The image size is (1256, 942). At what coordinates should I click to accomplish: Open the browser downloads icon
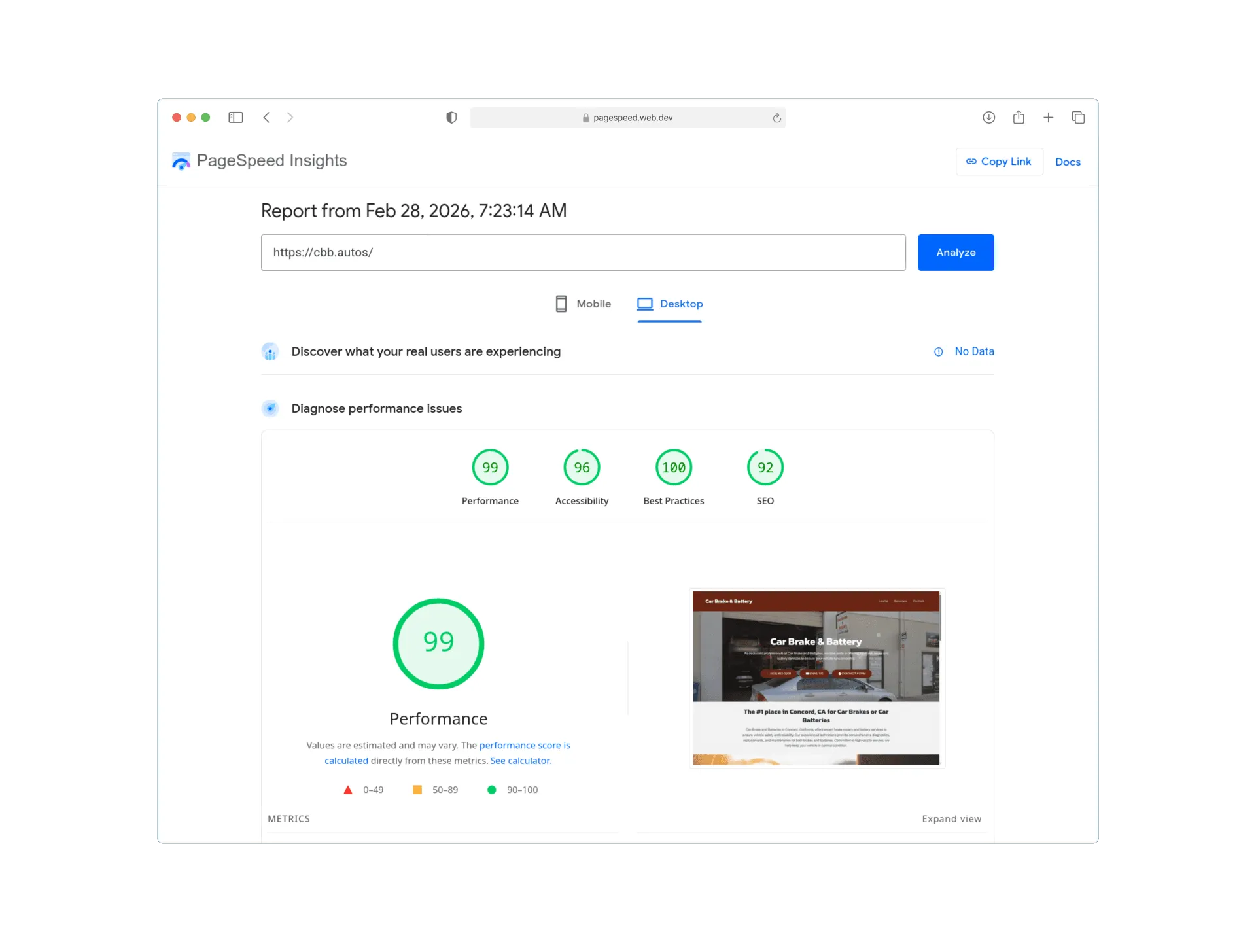(x=988, y=117)
